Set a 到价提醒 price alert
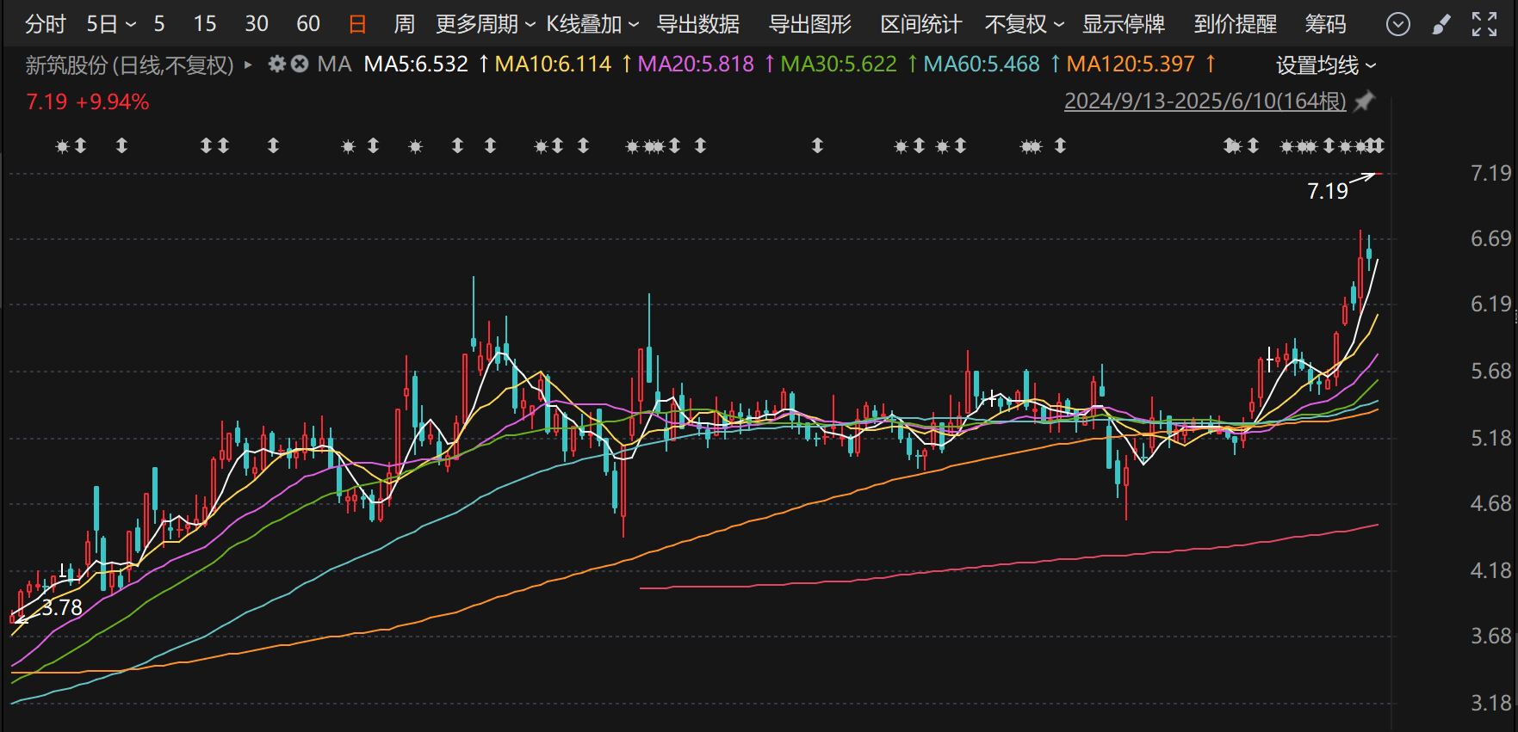Viewport: 1518px width, 732px height. (1236, 24)
